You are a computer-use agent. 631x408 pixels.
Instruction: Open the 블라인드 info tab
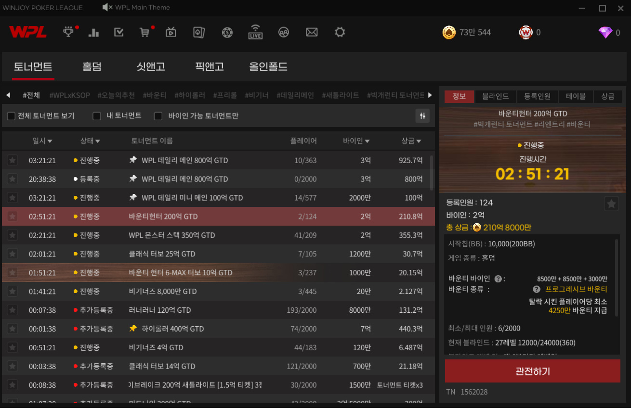pos(495,96)
